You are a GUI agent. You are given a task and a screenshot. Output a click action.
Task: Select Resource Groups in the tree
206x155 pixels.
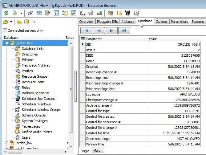click(34, 76)
